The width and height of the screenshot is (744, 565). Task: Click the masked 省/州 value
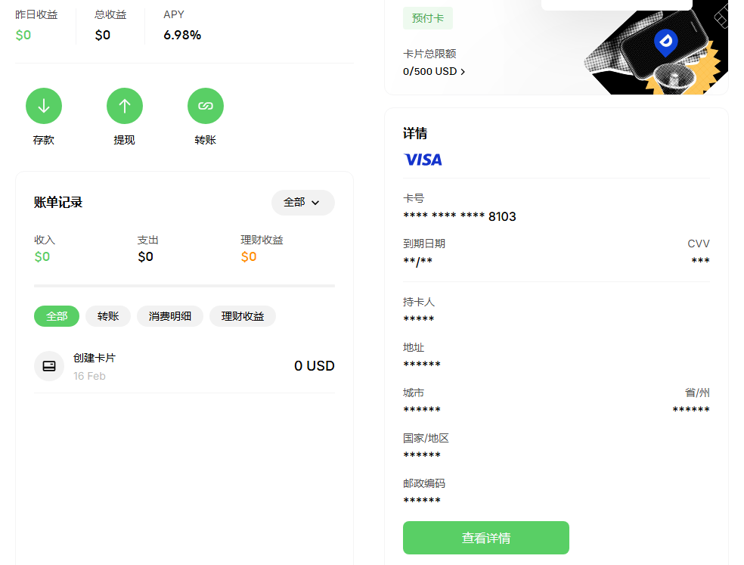(x=691, y=410)
